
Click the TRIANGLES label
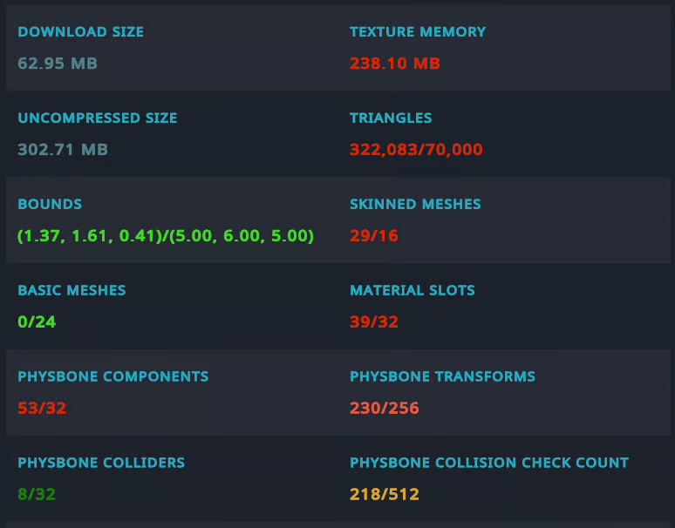(391, 118)
